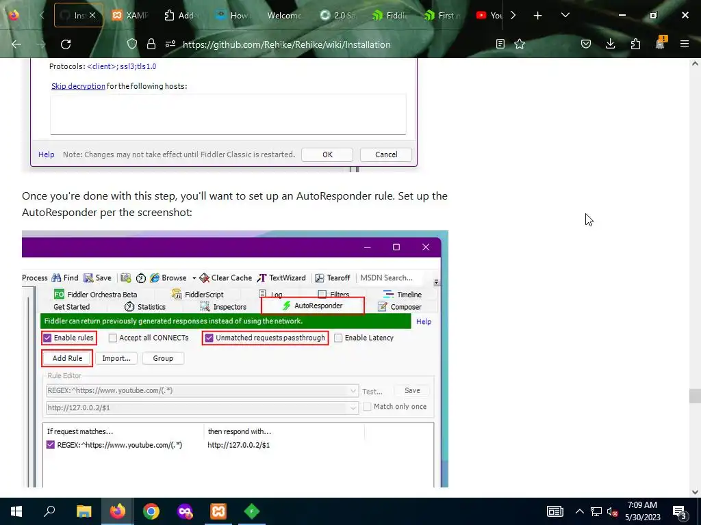701x525 pixels.
Task: Click the Import... button
Action: click(116, 358)
